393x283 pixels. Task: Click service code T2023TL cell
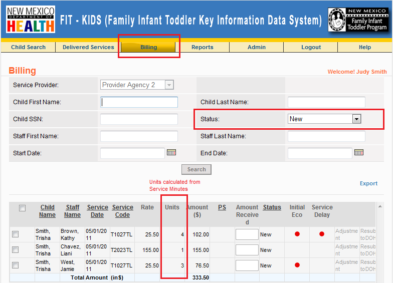click(121, 250)
